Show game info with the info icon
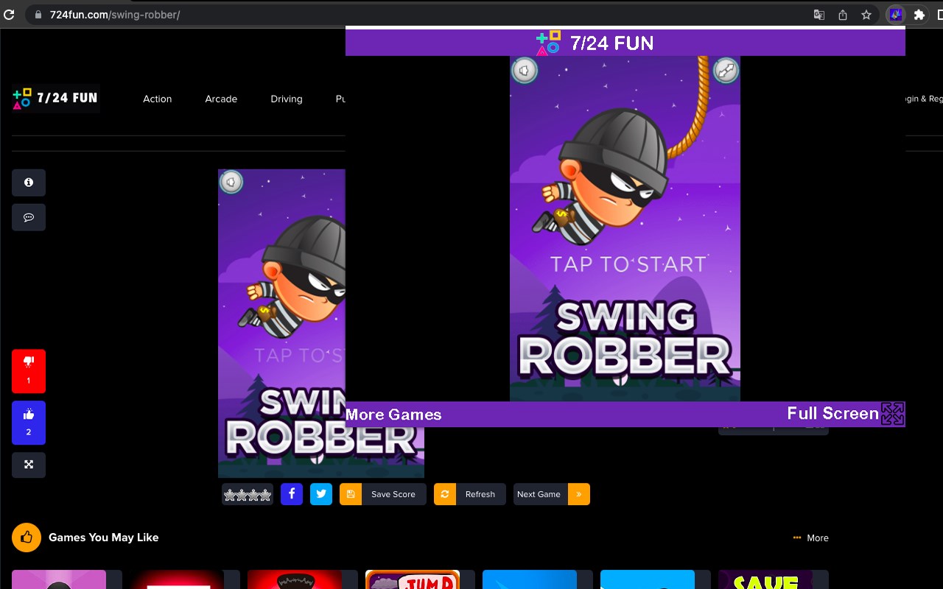This screenshot has height=589, width=943. pyautogui.click(x=29, y=183)
